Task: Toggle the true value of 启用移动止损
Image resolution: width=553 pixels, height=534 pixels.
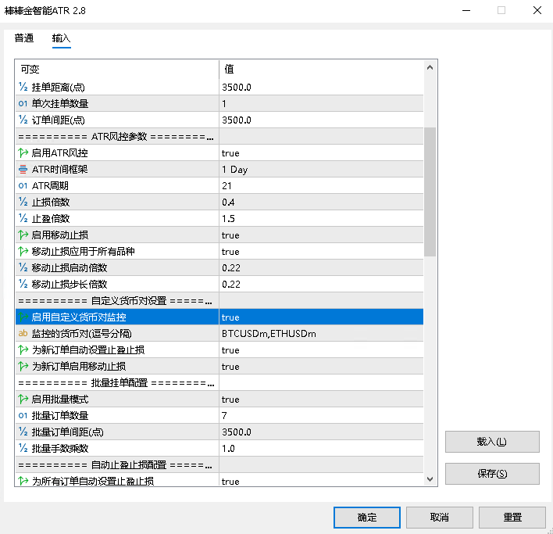Action: click(321, 235)
